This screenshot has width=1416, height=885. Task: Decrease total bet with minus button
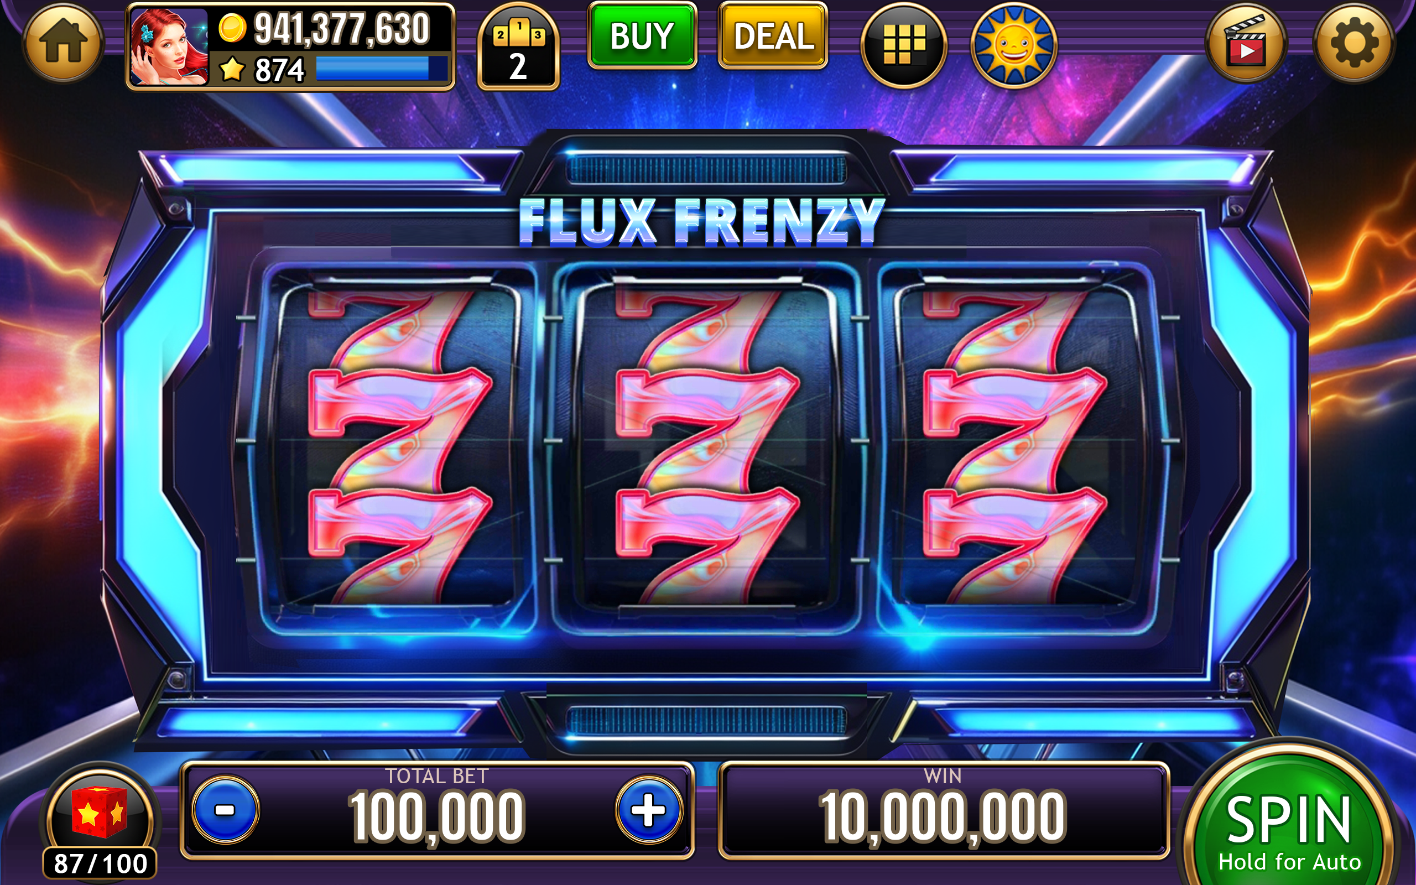(226, 810)
